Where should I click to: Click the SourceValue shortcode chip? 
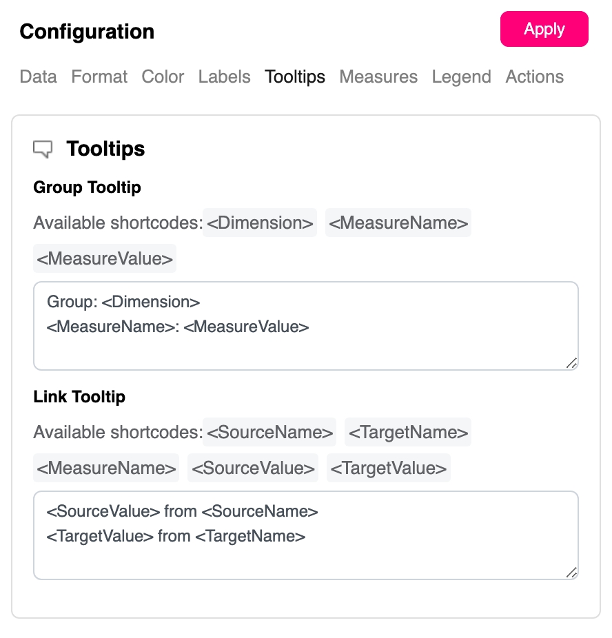253,468
